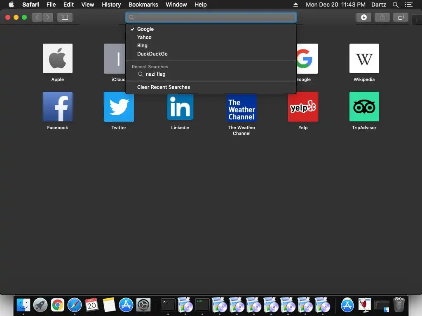Open the Apple system menu
The image size is (422, 316).
(11, 5)
